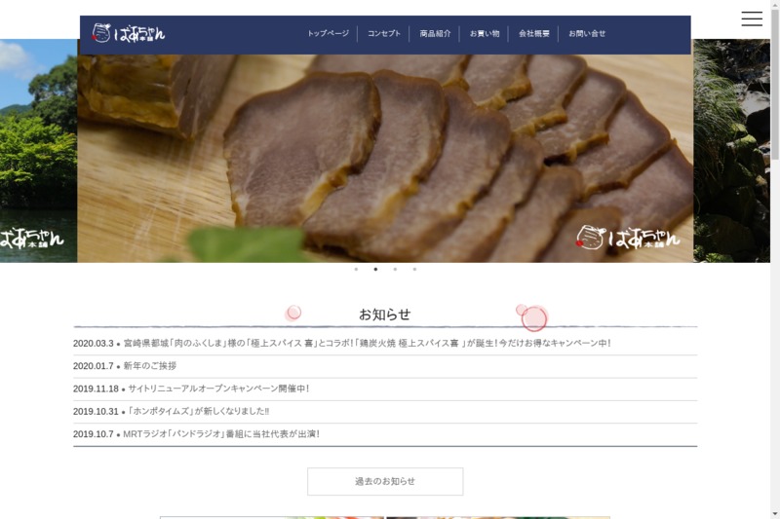Viewport: 780px width, 519px height.
Task: Open 会社概要 navigation item
Action: (533, 33)
